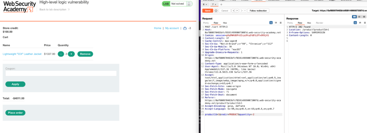Click the Target URL text in Repeater

[339, 11]
